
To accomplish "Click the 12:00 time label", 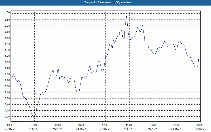I will (x=106, y=125).
